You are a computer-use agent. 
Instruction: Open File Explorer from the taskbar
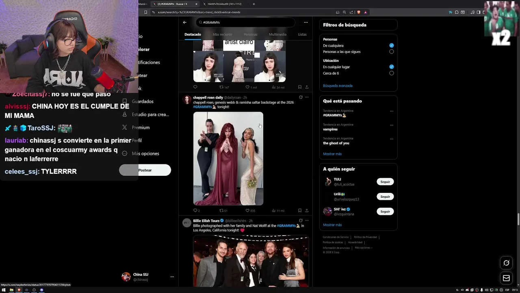11,290
